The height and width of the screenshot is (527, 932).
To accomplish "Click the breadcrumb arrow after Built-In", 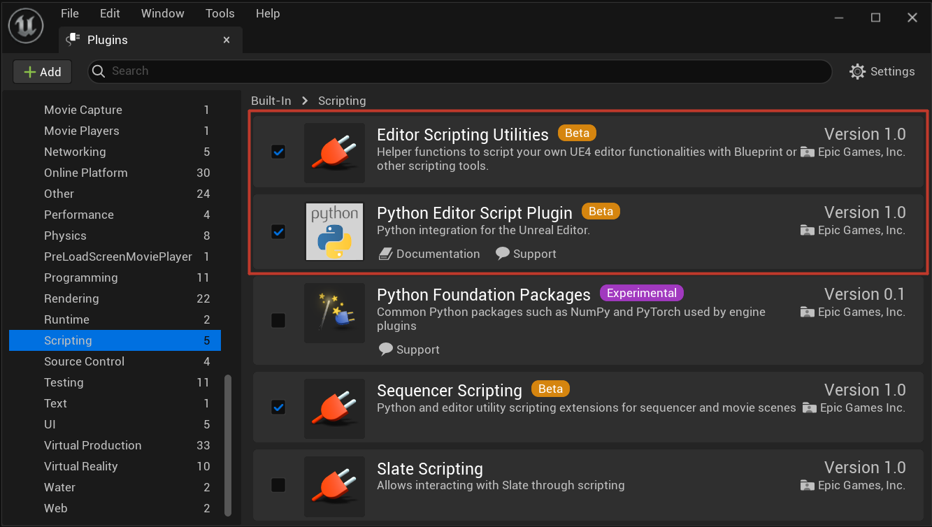I will tap(305, 101).
